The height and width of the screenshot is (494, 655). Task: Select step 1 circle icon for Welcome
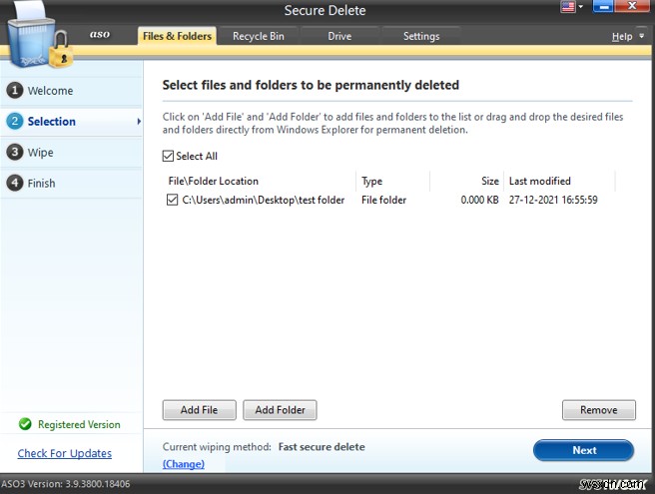coord(15,90)
